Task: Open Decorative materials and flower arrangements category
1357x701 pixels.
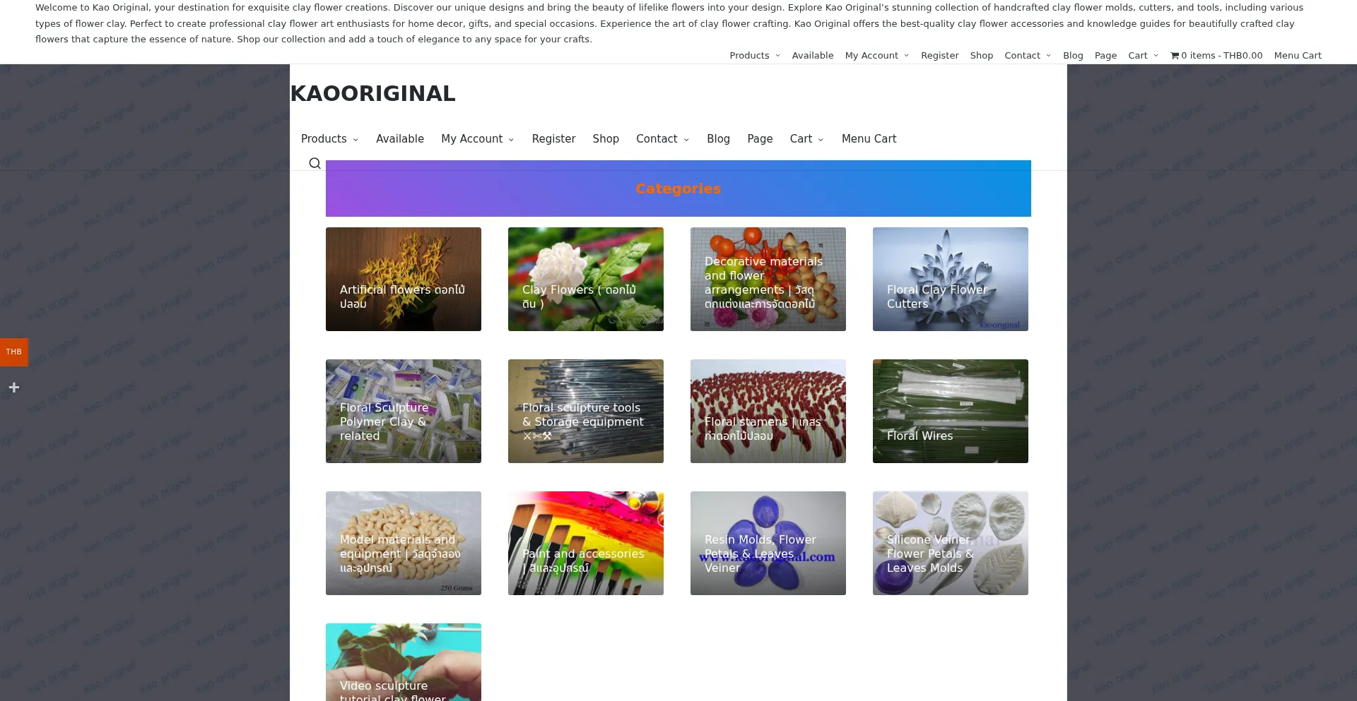Action: coord(768,279)
